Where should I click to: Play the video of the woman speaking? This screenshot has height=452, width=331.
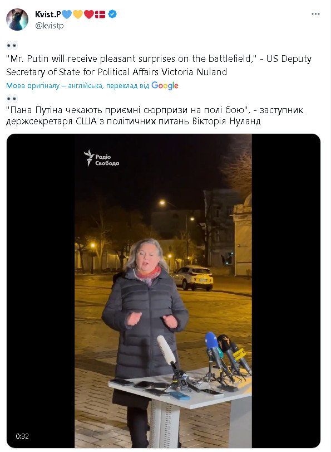click(x=163, y=290)
